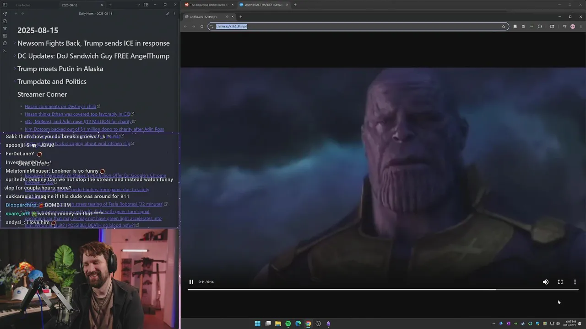The image size is (586, 329).
Task: Switch note to edit mode via pencil icon
Action: click(168, 14)
